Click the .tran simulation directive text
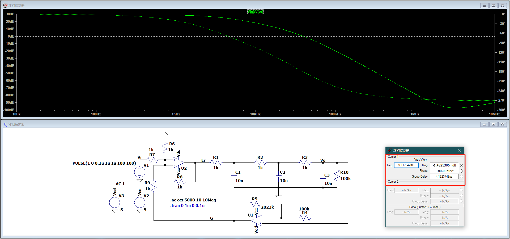The image size is (510, 239). (188, 206)
